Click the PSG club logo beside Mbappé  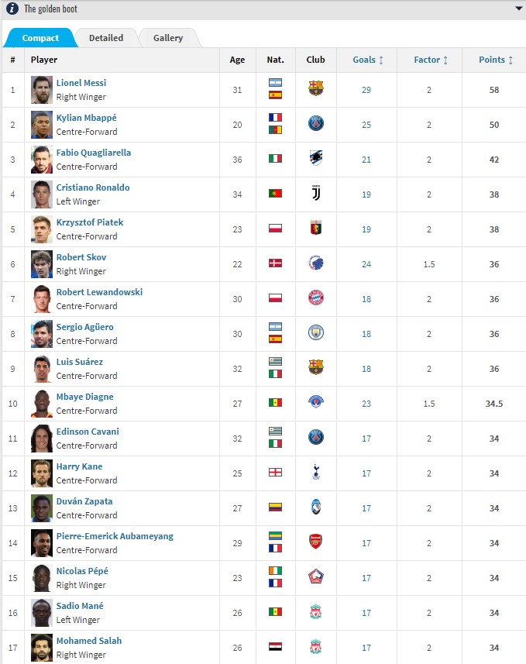tap(316, 123)
